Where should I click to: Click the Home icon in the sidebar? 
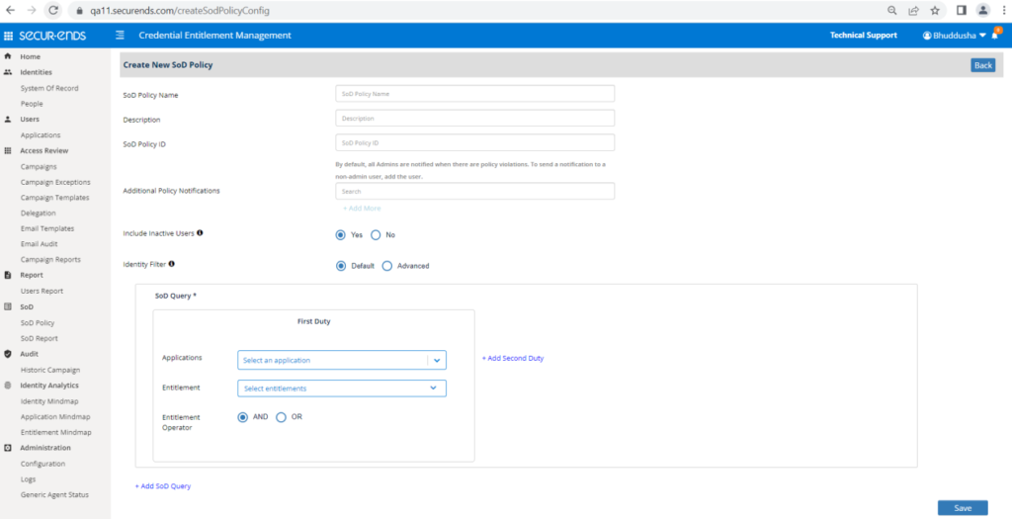click(x=8, y=56)
